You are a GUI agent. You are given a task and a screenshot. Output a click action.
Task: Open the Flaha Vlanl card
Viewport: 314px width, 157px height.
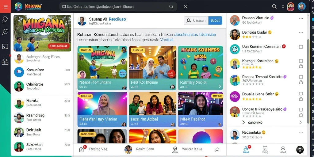(102, 109)
